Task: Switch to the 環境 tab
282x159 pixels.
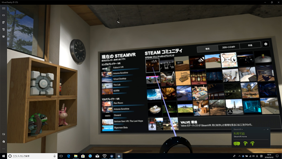Action: point(207,49)
